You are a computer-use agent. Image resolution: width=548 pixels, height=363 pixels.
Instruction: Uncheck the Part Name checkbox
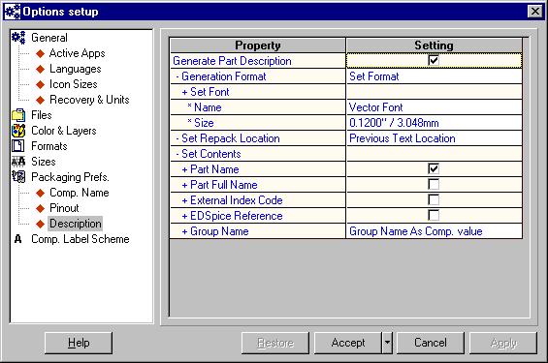[434, 168]
